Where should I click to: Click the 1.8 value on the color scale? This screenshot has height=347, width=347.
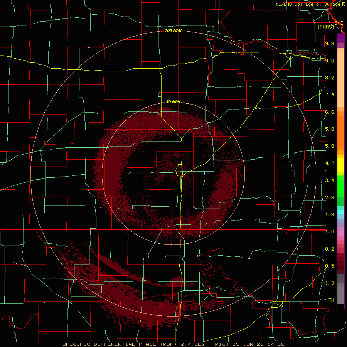[330, 215]
